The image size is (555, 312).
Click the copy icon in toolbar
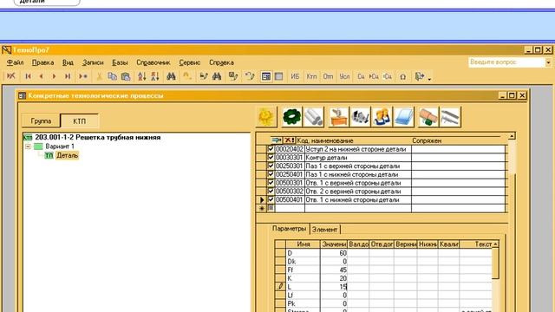click(x=112, y=76)
